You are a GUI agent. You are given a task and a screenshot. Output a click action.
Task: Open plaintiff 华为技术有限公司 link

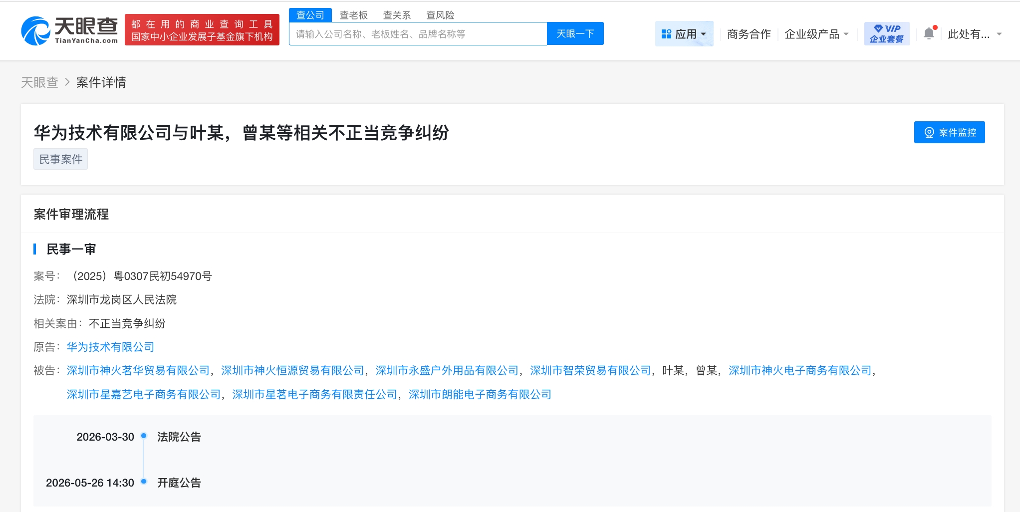coord(110,347)
